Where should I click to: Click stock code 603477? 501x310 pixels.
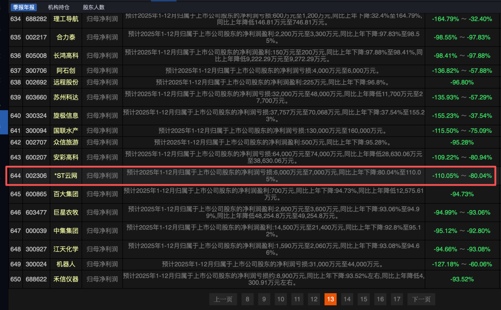pyautogui.click(x=36, y=212)
